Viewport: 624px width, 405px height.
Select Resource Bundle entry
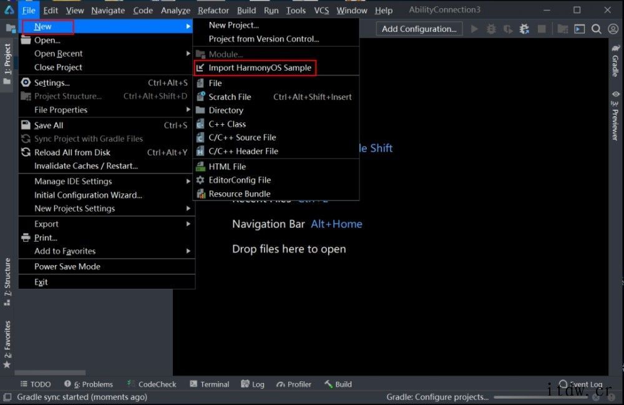(x=276, y=193)
